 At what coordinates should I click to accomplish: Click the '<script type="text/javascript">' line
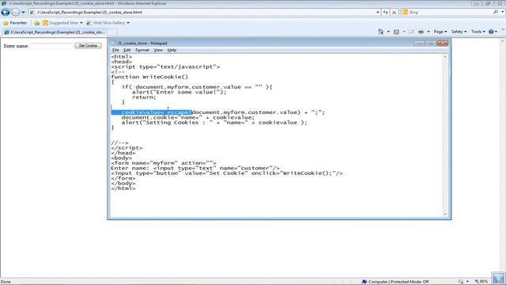click(x=165, y=66)
